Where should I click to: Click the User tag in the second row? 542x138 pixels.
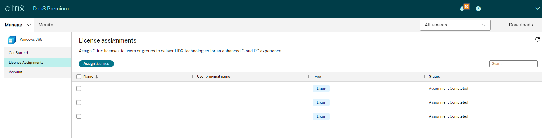pos(321,102)
